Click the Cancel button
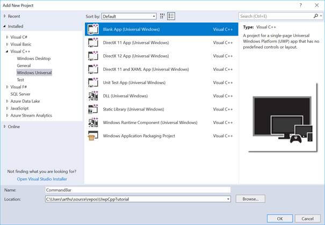This screenshot has height=225, width=325. coord(308,219)
